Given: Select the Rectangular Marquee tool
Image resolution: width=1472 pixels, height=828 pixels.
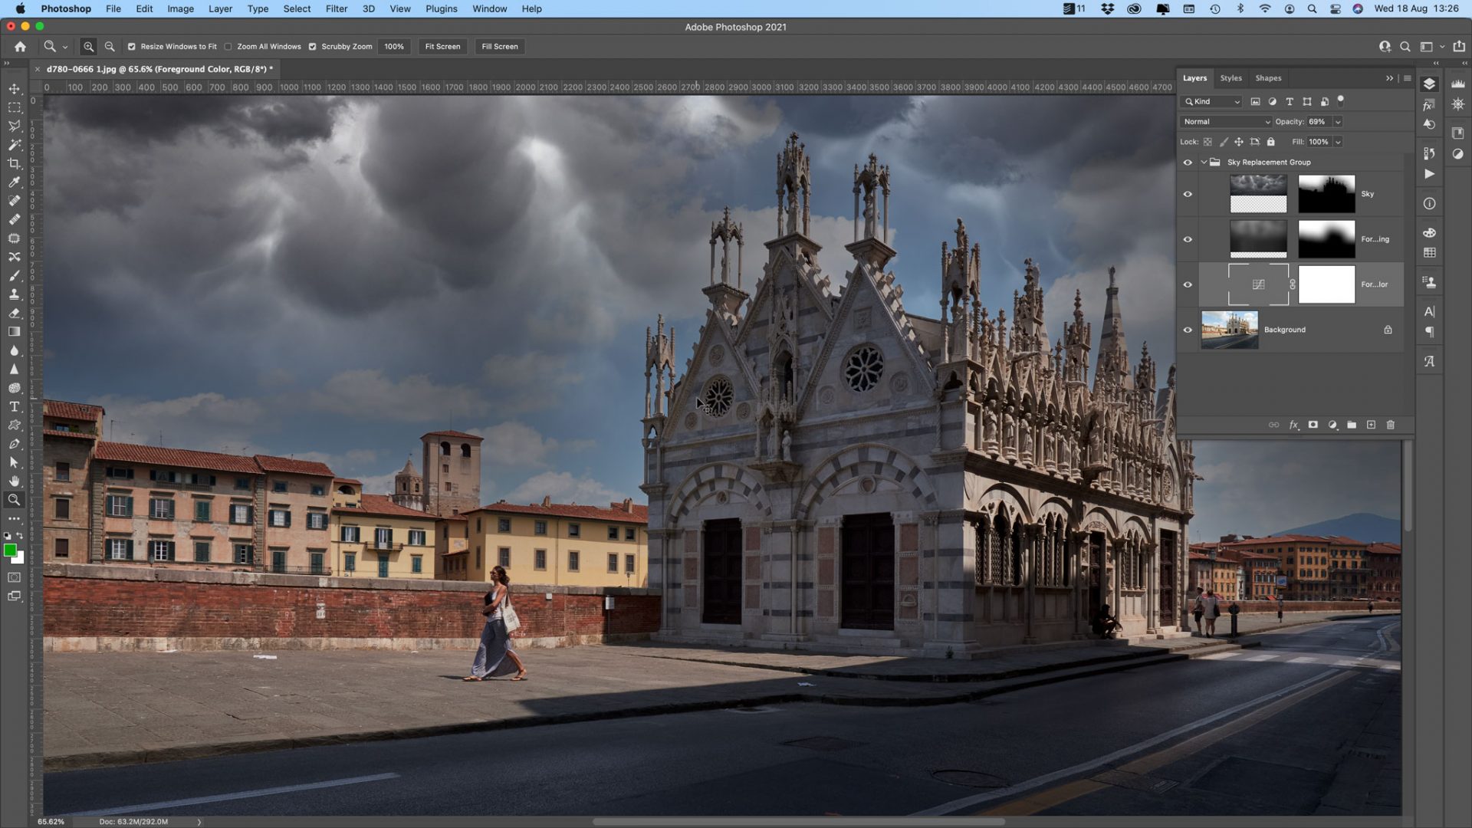Looking at the screenshot, I should click(x=14, y=107).
